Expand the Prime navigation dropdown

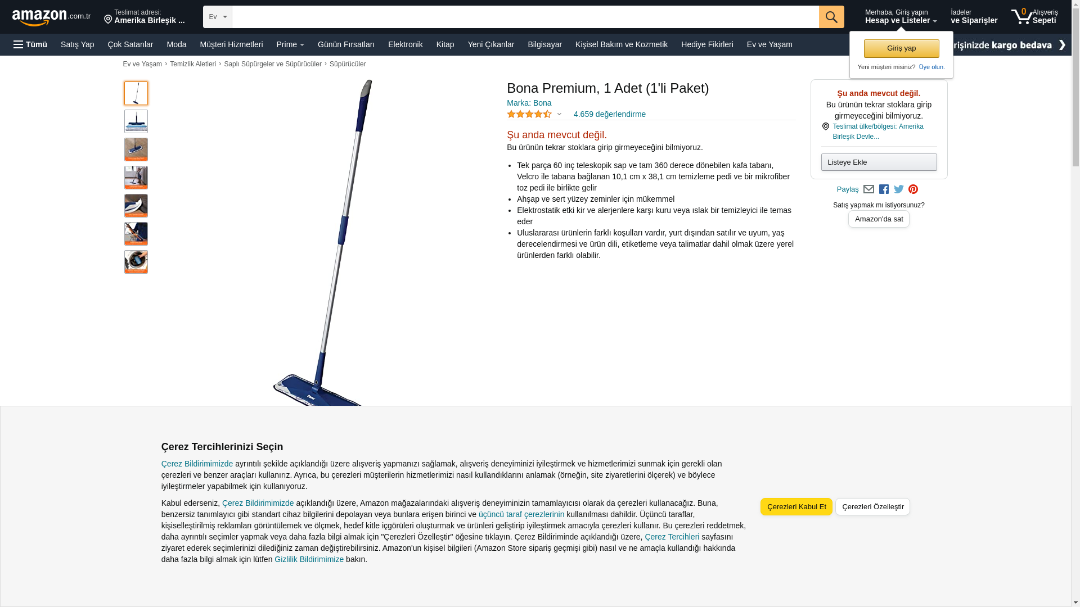(290, 44)
